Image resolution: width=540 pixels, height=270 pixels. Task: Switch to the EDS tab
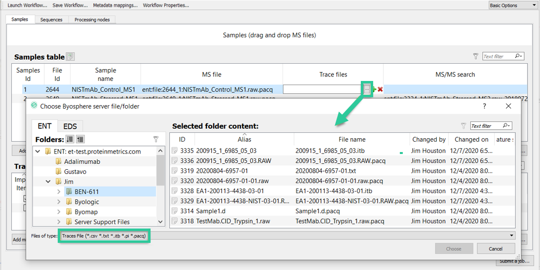pos(70,126)
